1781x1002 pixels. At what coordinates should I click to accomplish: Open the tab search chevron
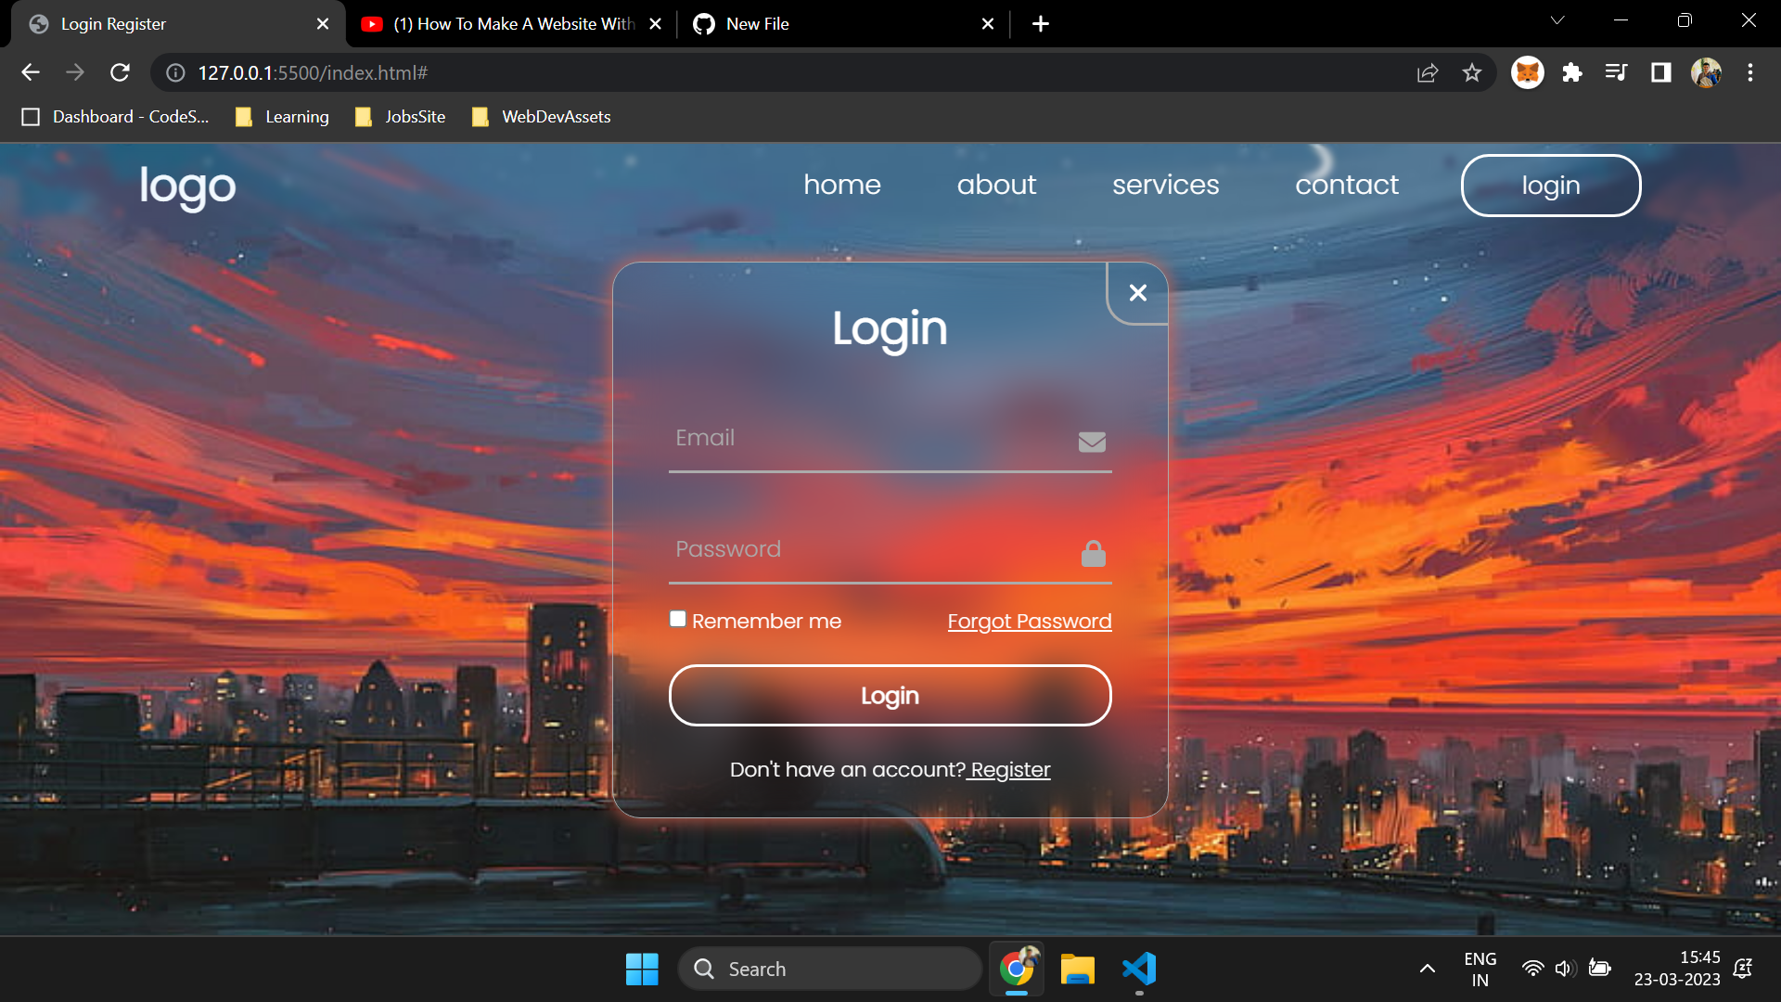click(1557, 19)
